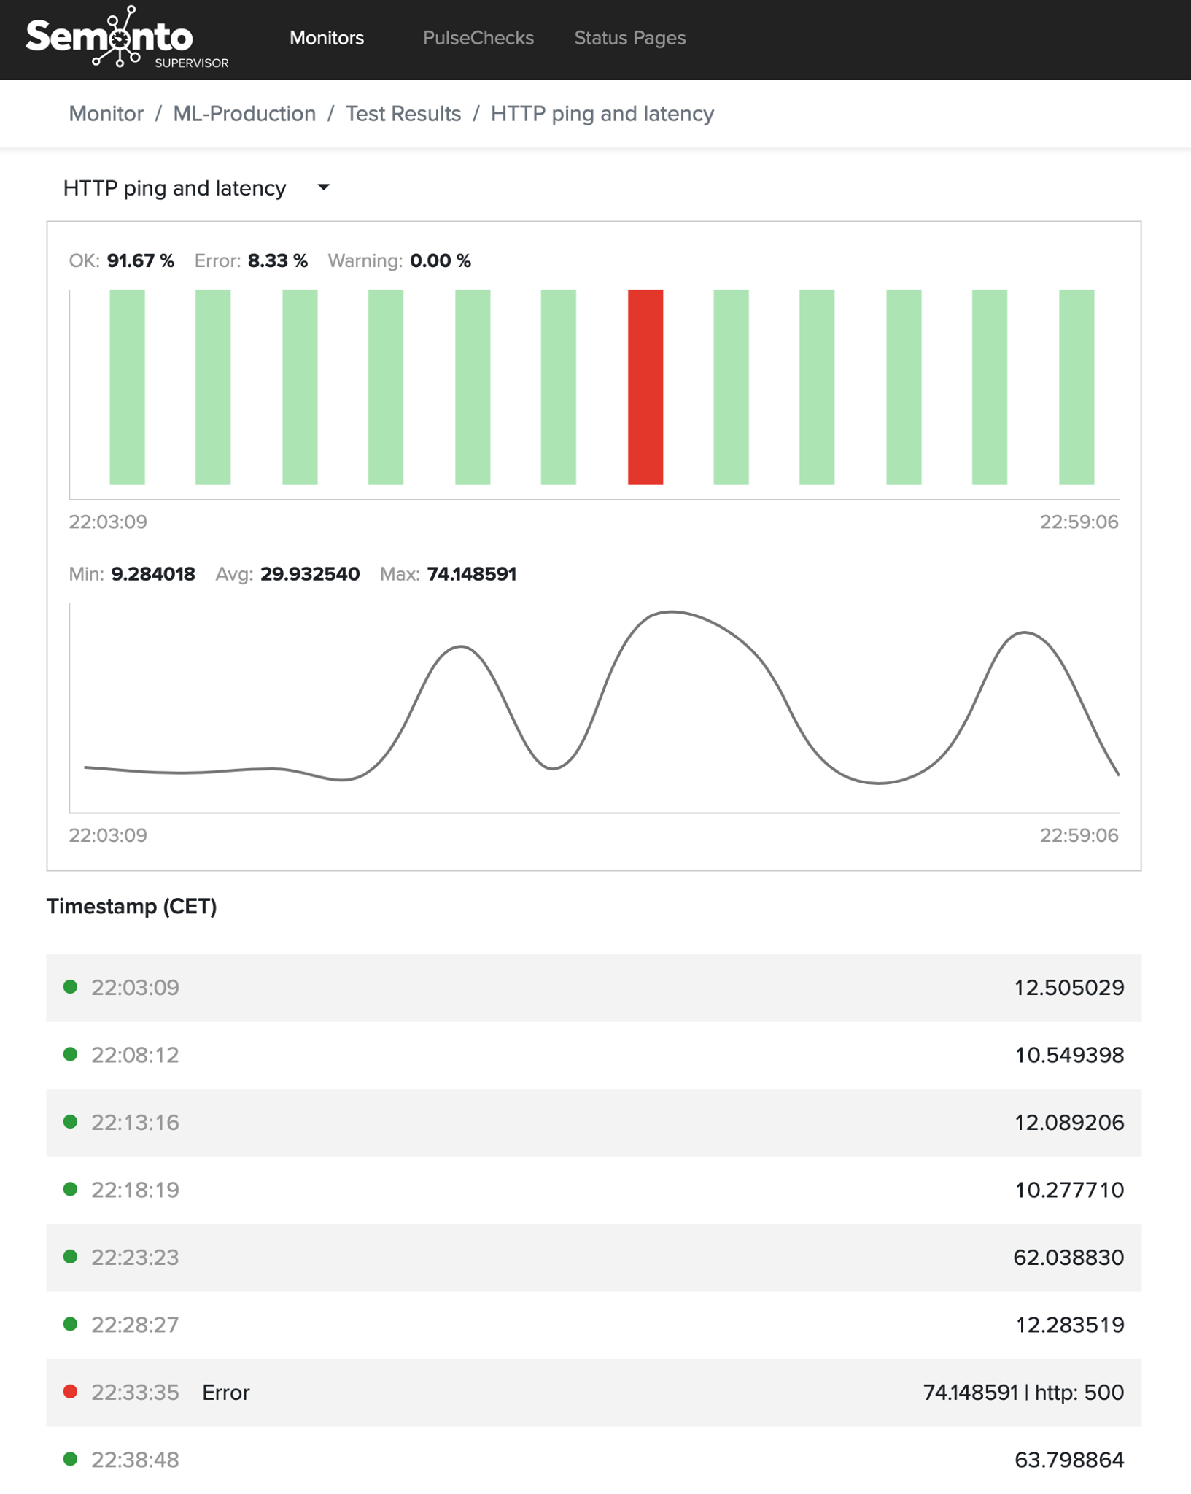Click the Error 8.33 % statistic
This screenshot has height=1494, width=1191.
click(x=251, y=261)
